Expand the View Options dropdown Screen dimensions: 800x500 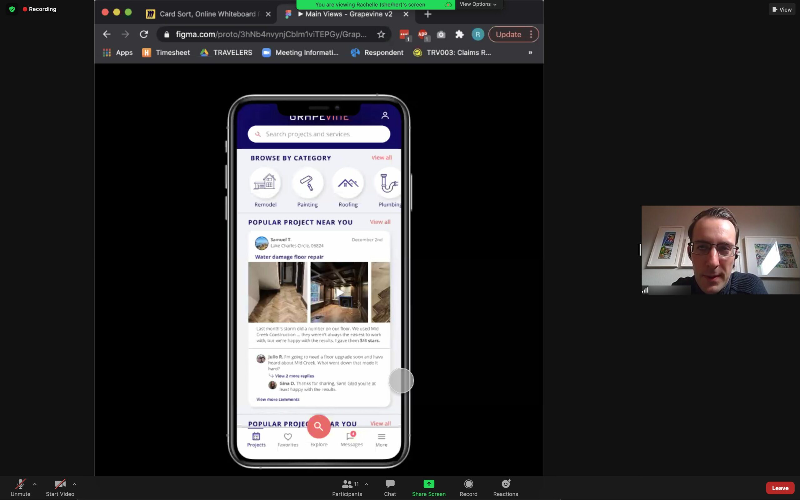click(x=478, y=4)
